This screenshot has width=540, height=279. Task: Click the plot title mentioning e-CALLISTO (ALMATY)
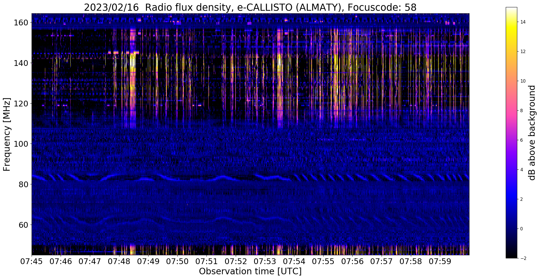pyautogui.click(x=250, y=8)
